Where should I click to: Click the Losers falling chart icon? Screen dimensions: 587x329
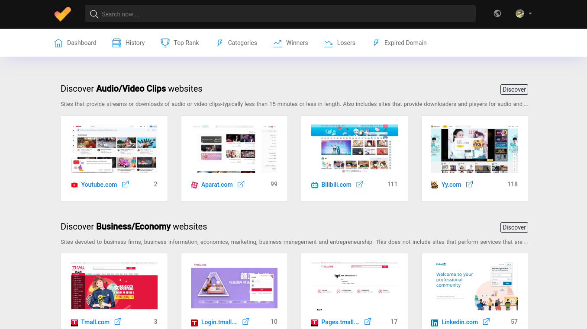coord(329,43)
